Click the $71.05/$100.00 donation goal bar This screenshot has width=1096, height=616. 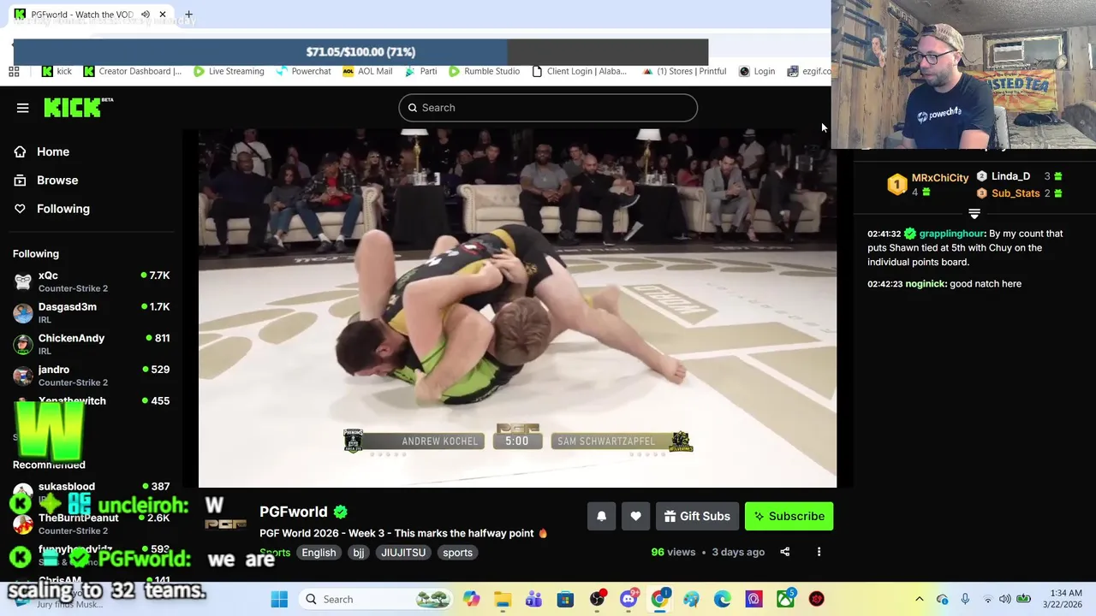coord(360,51)
